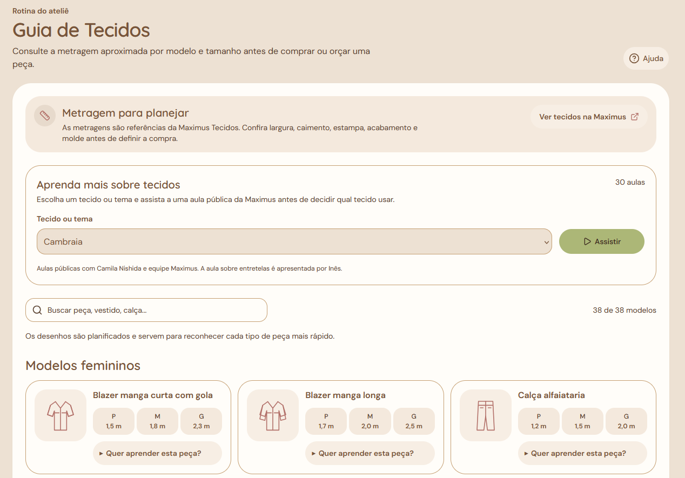Select size P 1,2 m for Calça alfaiataria

539,421
